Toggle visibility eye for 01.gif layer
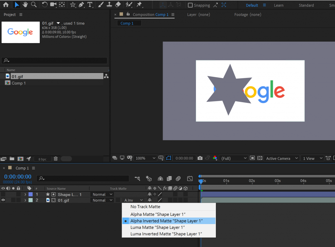 [3, 200]
